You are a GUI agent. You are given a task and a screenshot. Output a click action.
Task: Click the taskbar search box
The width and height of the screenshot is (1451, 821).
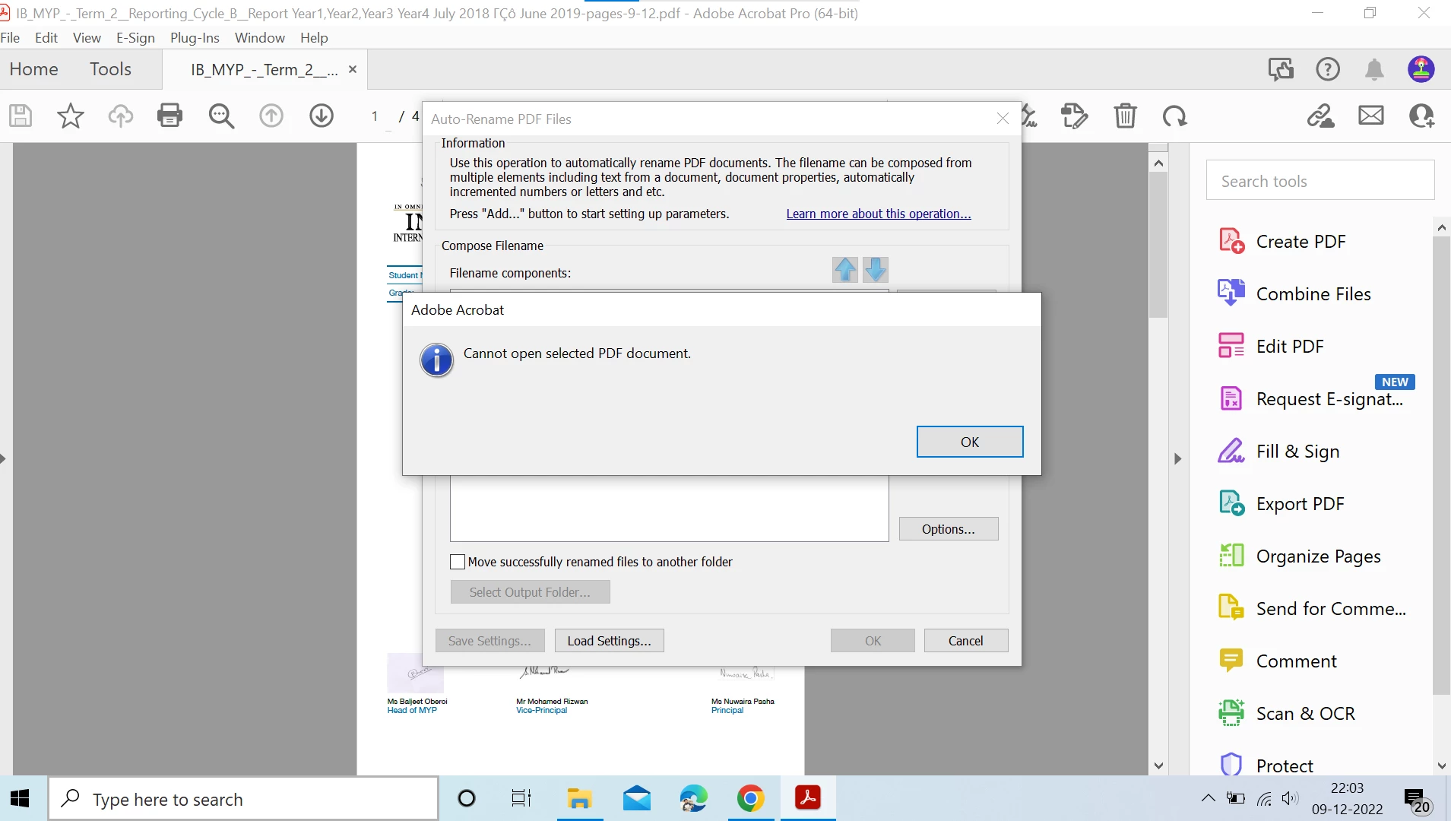point(244,799)
